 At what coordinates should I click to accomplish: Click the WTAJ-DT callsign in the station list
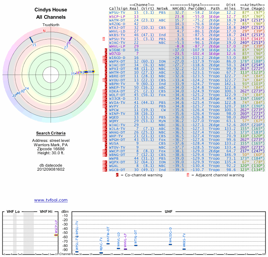click(x=117, y=27)
